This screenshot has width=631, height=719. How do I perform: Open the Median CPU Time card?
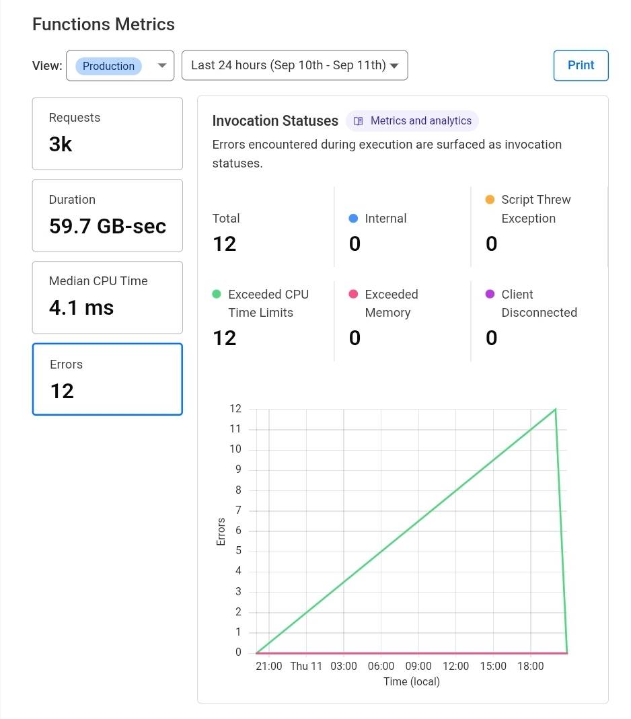point(108,297)
